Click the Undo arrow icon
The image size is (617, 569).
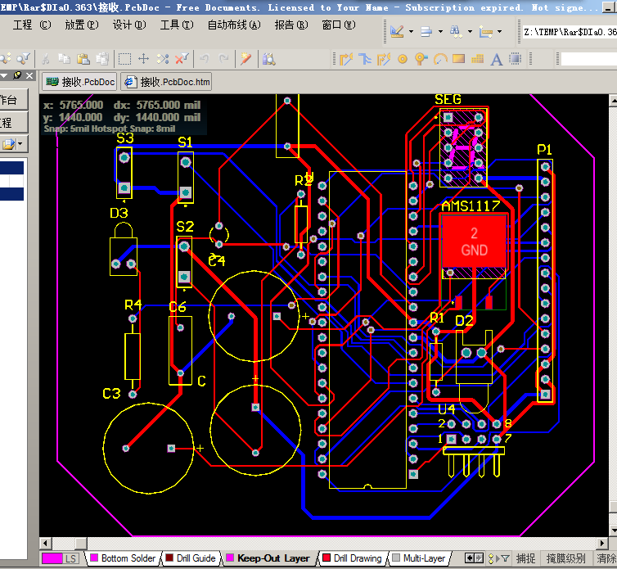(x=205, y=59)
